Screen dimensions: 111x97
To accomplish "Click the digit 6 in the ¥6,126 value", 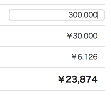I will (80, 57).
